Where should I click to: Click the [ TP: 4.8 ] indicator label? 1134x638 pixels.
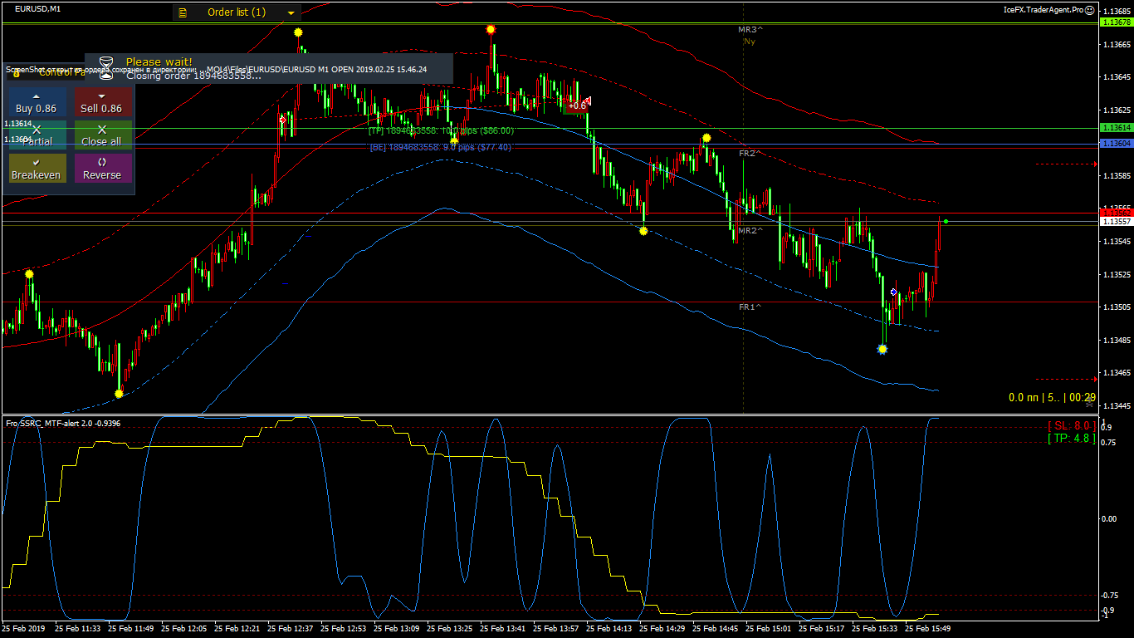(x=1071, y=438)
